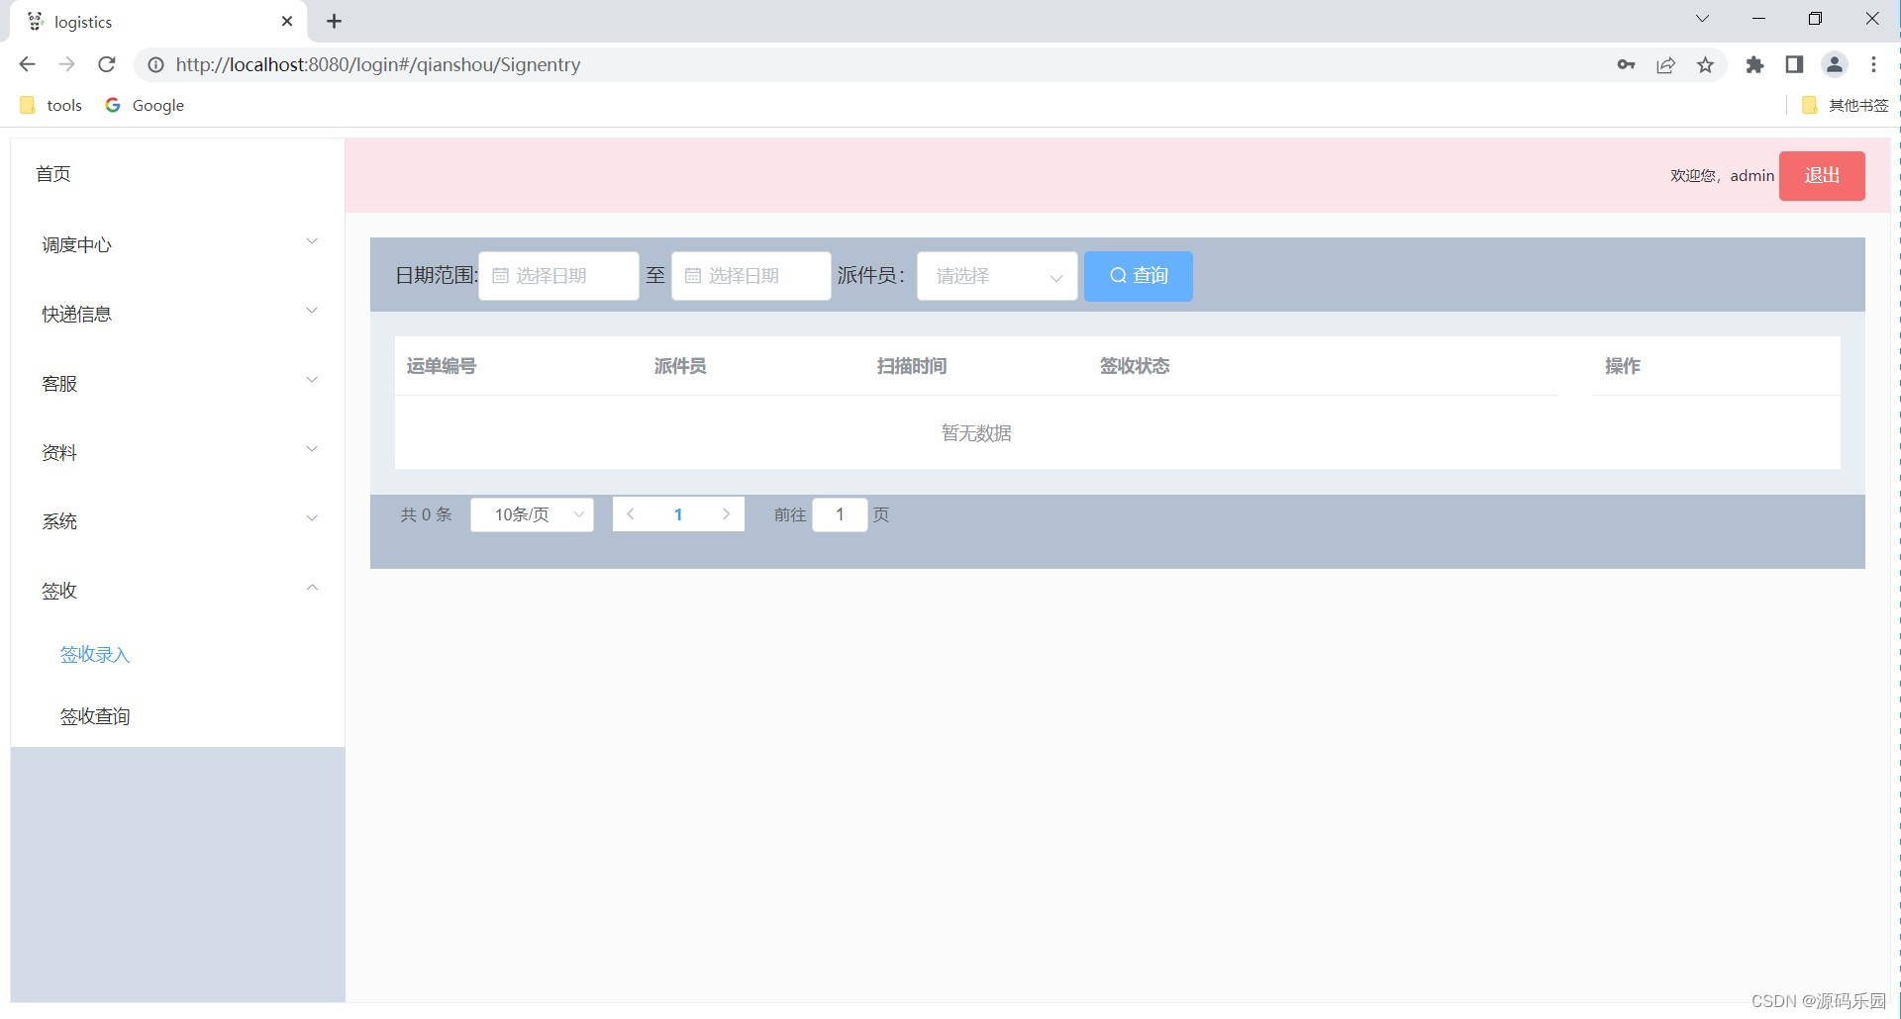1901x1019 pixels.
Task: Click the 派件员 column header
Action: (680, 366)
